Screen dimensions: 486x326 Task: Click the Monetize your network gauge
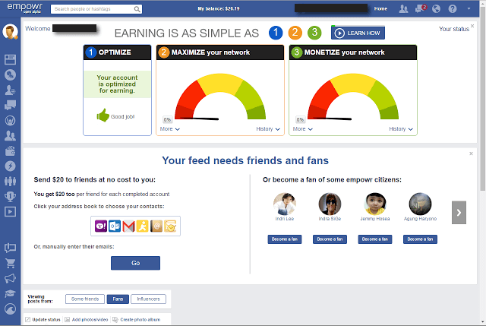pos(353,97)
